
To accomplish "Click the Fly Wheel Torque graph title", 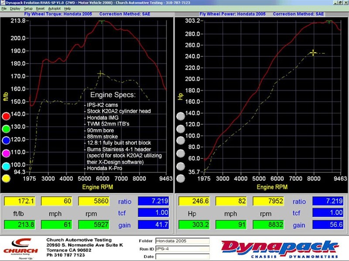I will point(58,14).
